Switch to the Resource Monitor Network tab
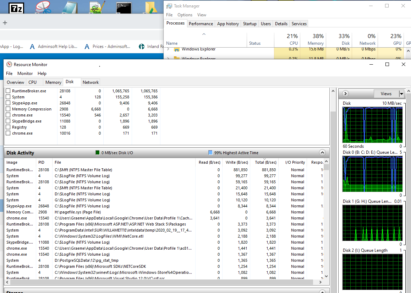This screenshot has height=293, width=411. pos(91,82)
